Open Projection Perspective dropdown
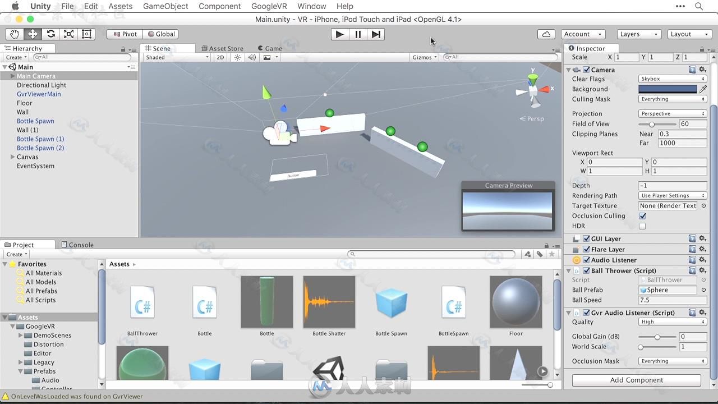This screenshot has height=404, width=718. [673, 114]
